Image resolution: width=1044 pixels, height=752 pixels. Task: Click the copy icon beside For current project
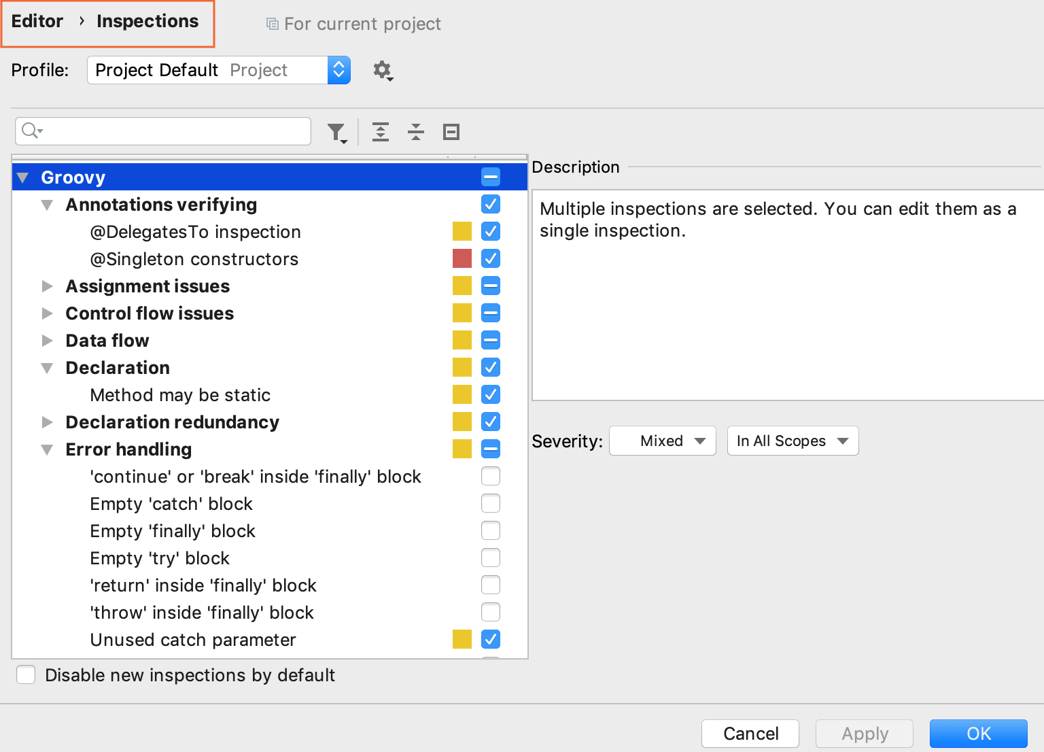point(271,23)
